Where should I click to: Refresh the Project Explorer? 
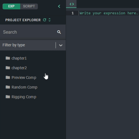pyautogui.click(x=44, y=20)
